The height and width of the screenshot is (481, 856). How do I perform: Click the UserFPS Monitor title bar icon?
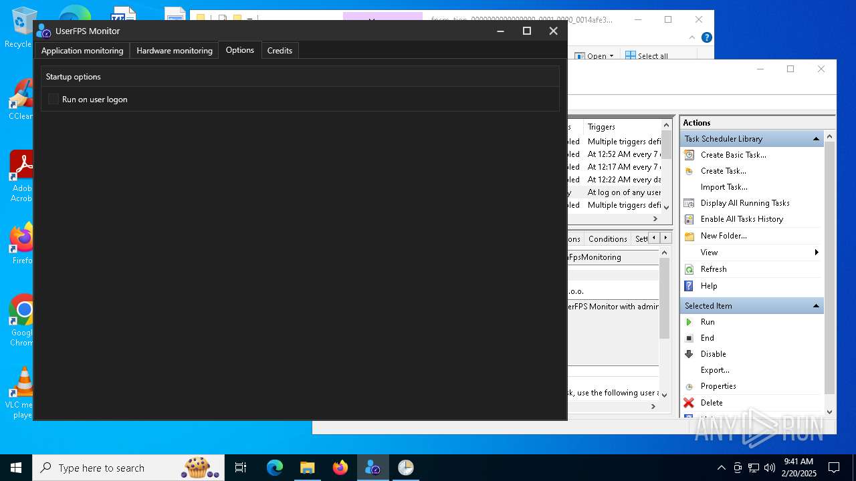(x=43, y=31)
